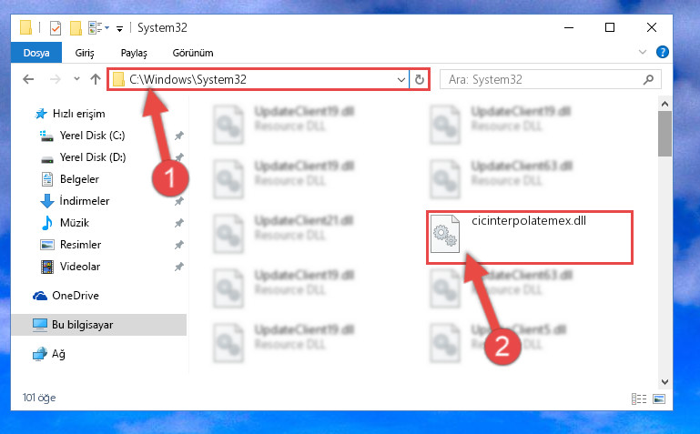Switch to details view layout icon

[639, 399]
